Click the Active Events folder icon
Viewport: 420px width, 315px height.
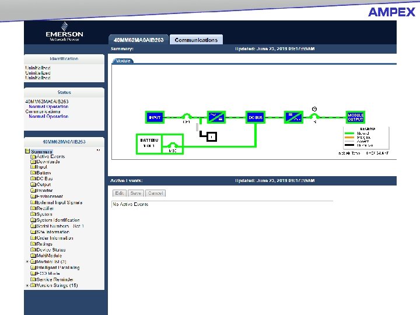[33, 157]
